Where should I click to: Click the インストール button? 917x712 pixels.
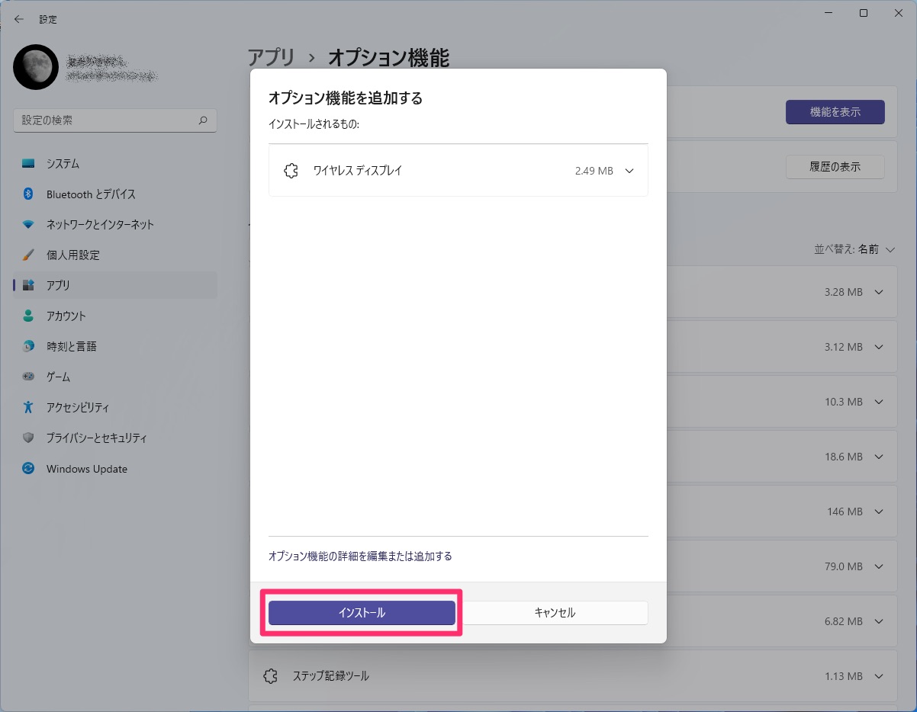click(362, 613)
